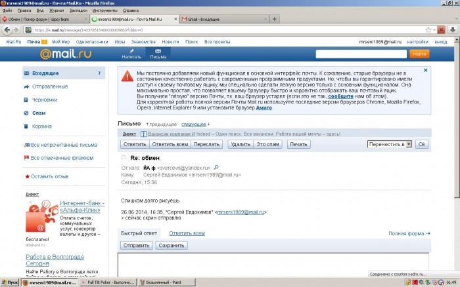Image resolution: width=460 pixels, height=287 pixels.
Task: Switch to Gmail Входящие tab
Action: (x=225, y=19)
